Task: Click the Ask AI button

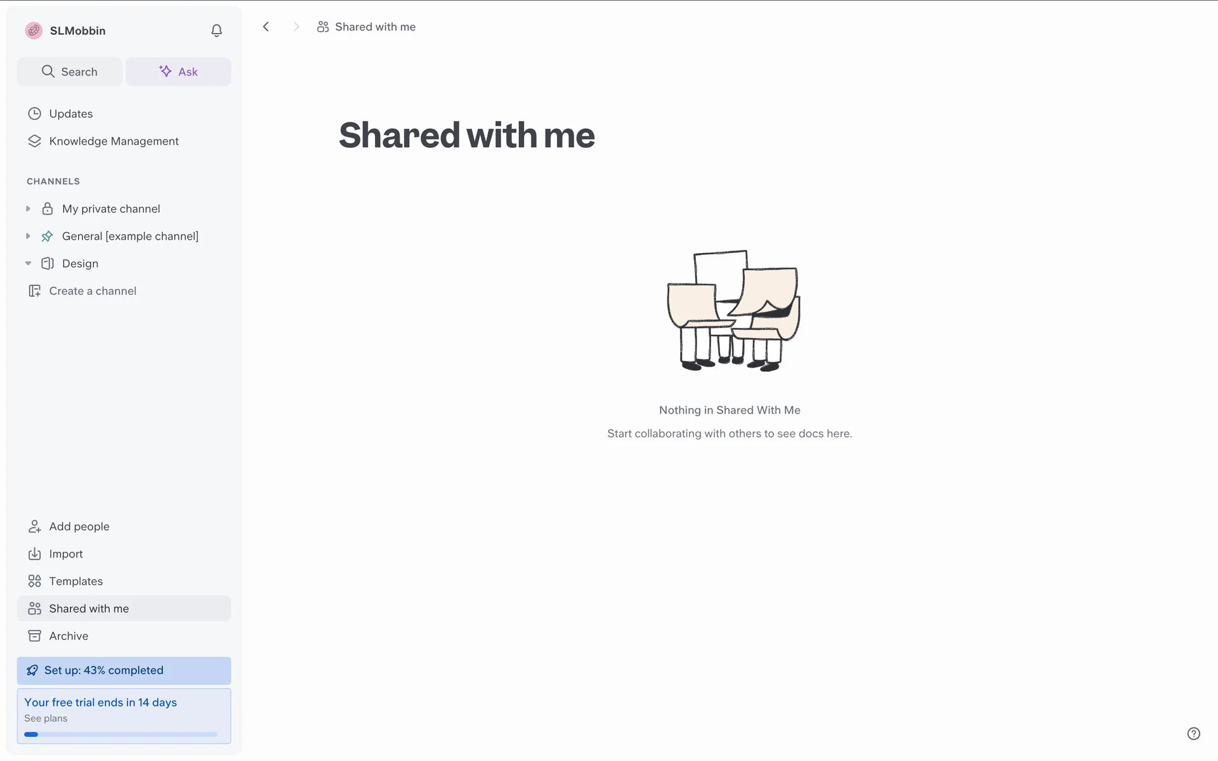Action: 178,72
